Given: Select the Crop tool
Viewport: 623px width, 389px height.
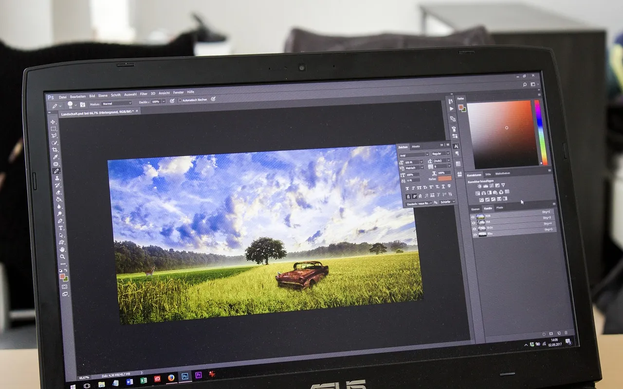Looking at the screenshot, I should point(55,150).
